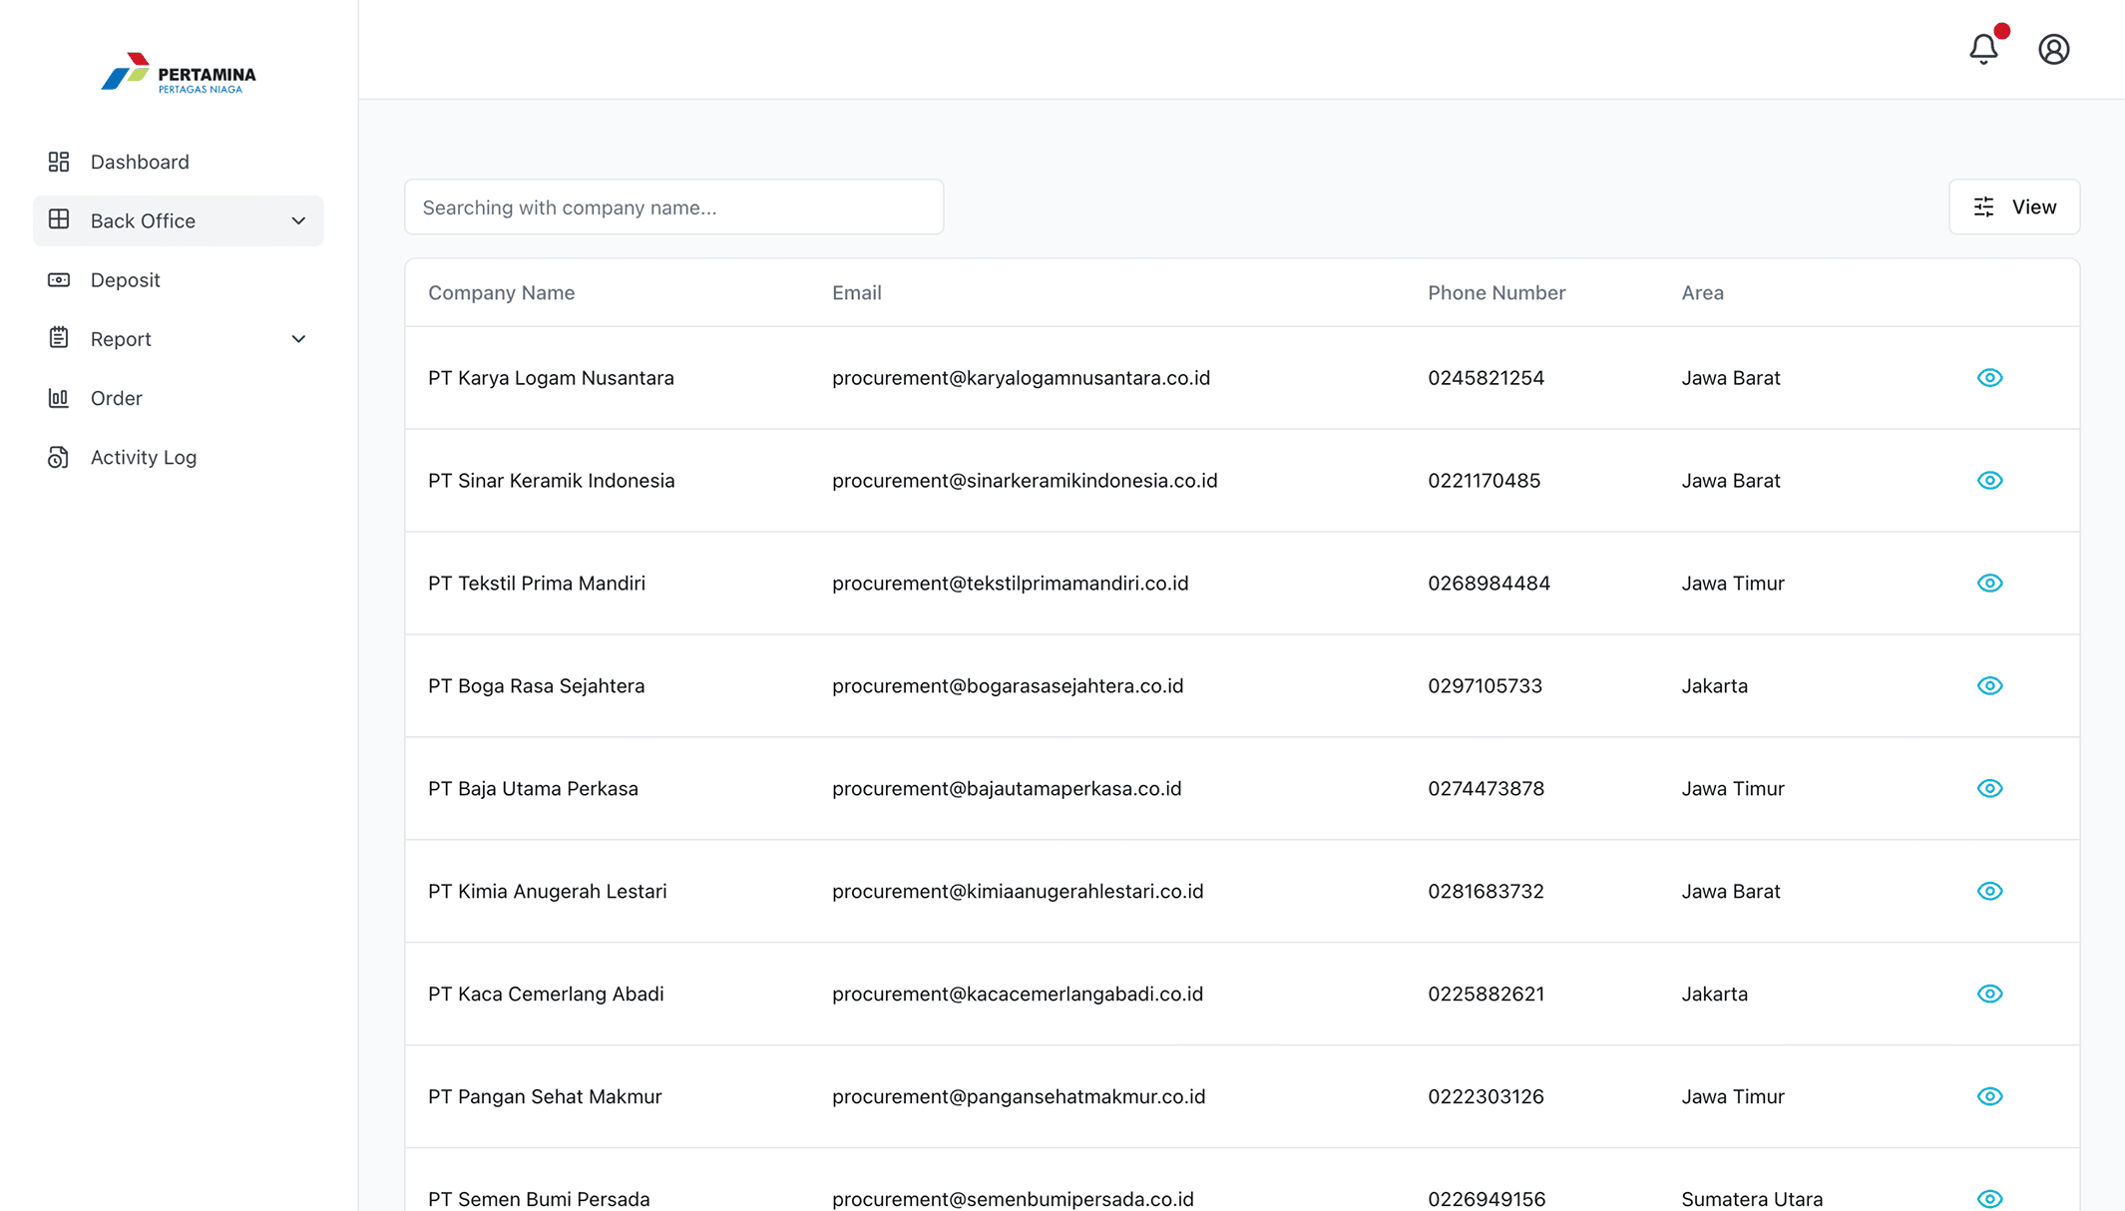Click phone number 0245821254
2125x1211 pixels.
1486,378
